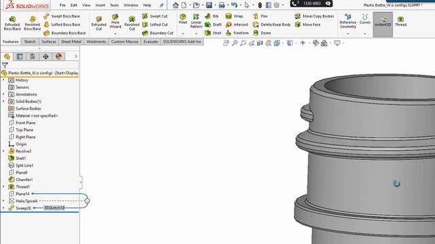Image resolution: width=435 pixels, height=244 pixels.
Task: Select the Move Face tool
Action: [x=307, y=24]
